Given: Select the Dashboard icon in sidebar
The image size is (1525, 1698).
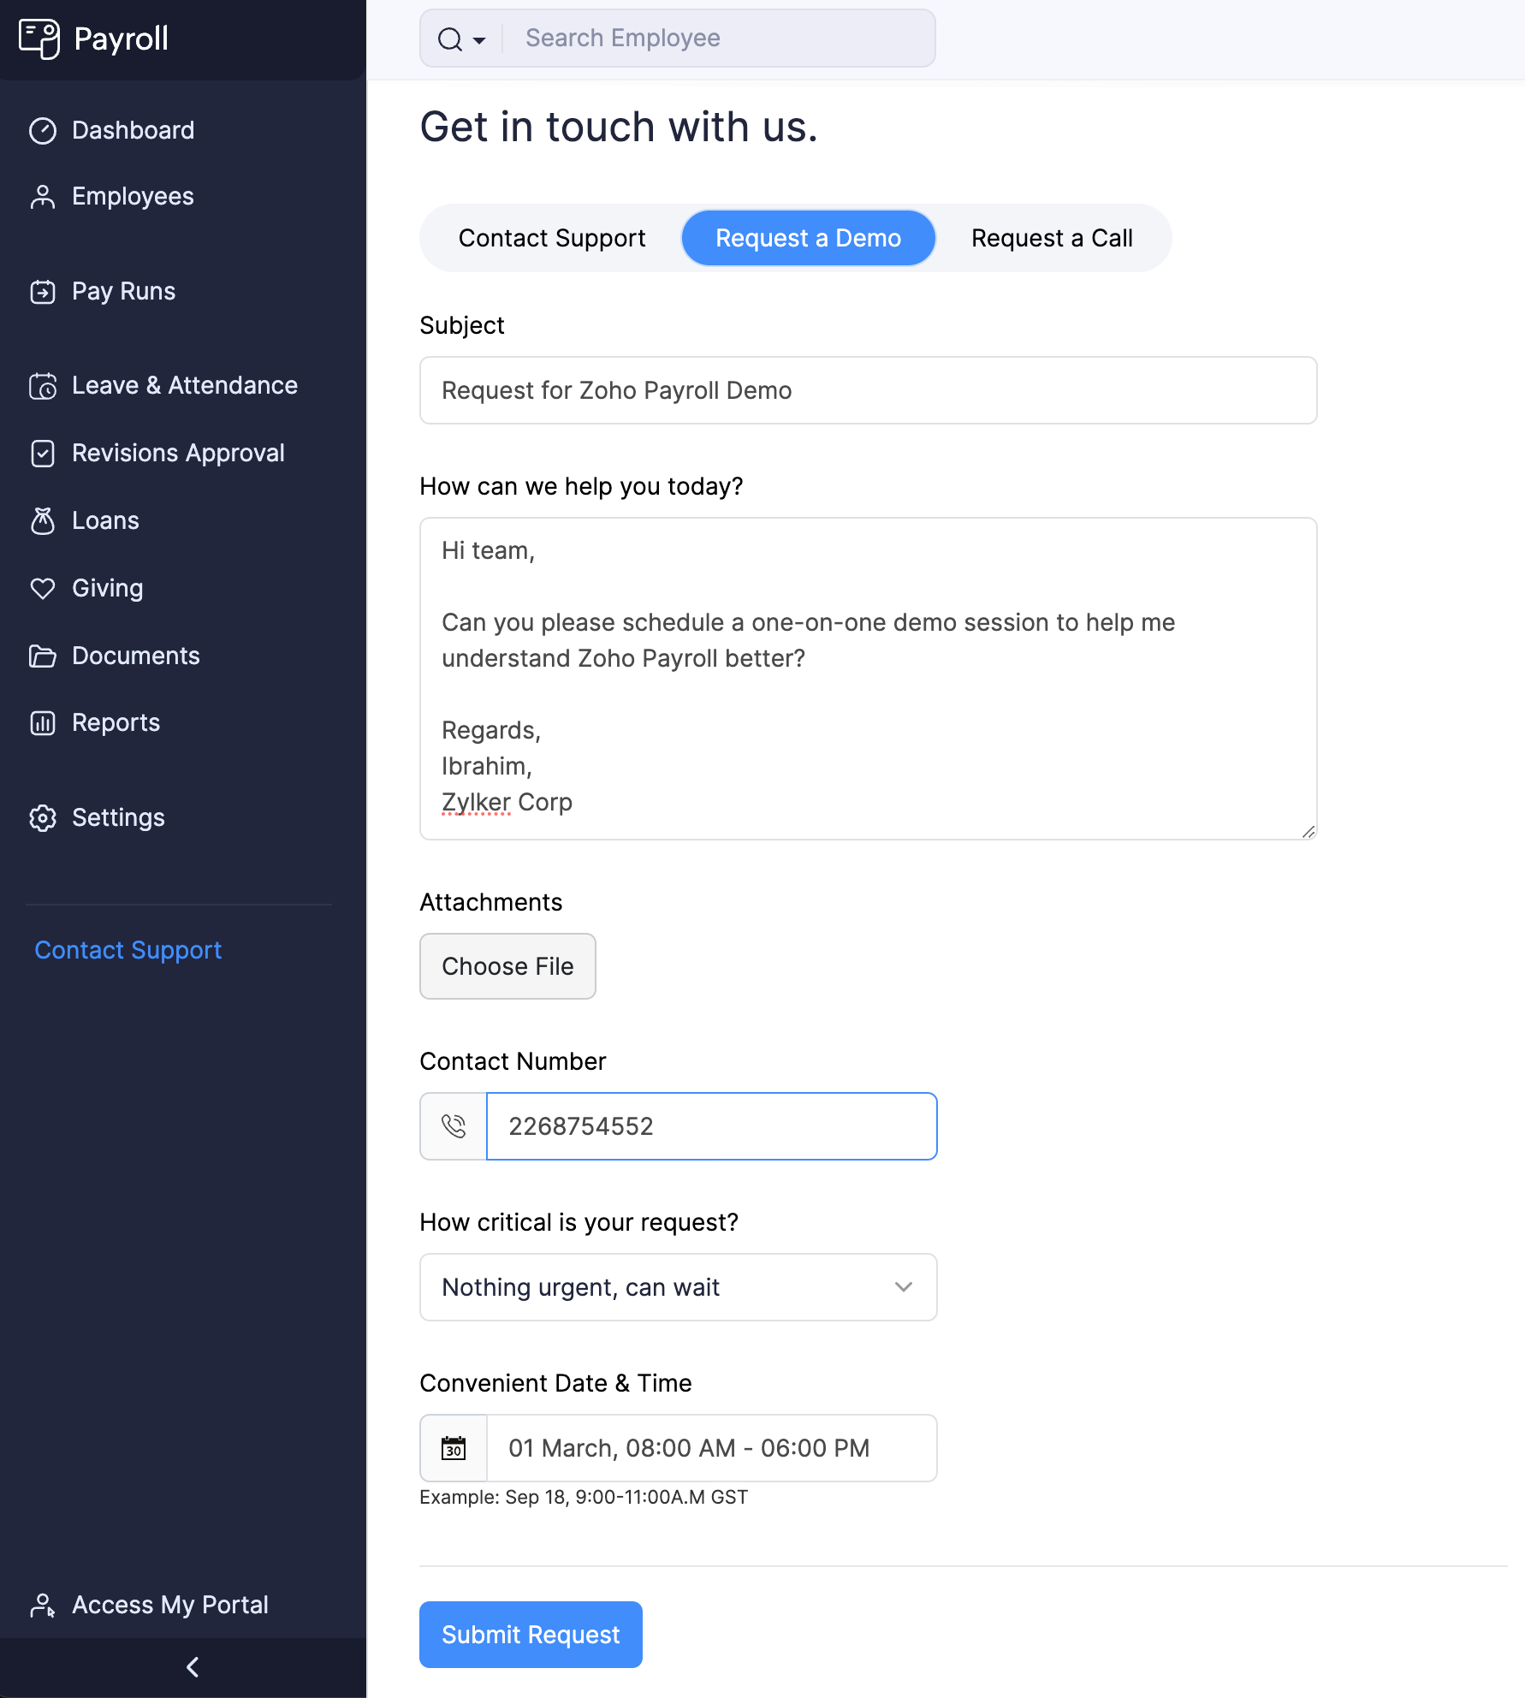Looking at the screenshot, I should [44, 130].
